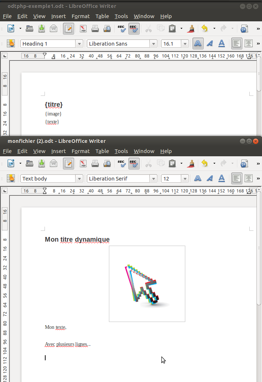
Task: Expand more toolbar buttons in monfichier (2) formatting bar
Action: click(258, 179)
